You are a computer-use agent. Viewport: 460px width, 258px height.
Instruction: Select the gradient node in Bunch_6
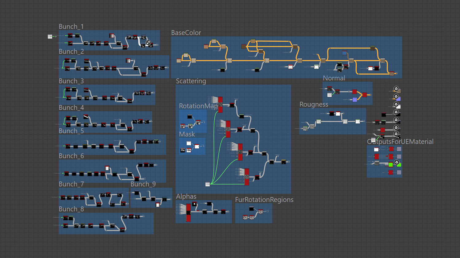(107, 168)
